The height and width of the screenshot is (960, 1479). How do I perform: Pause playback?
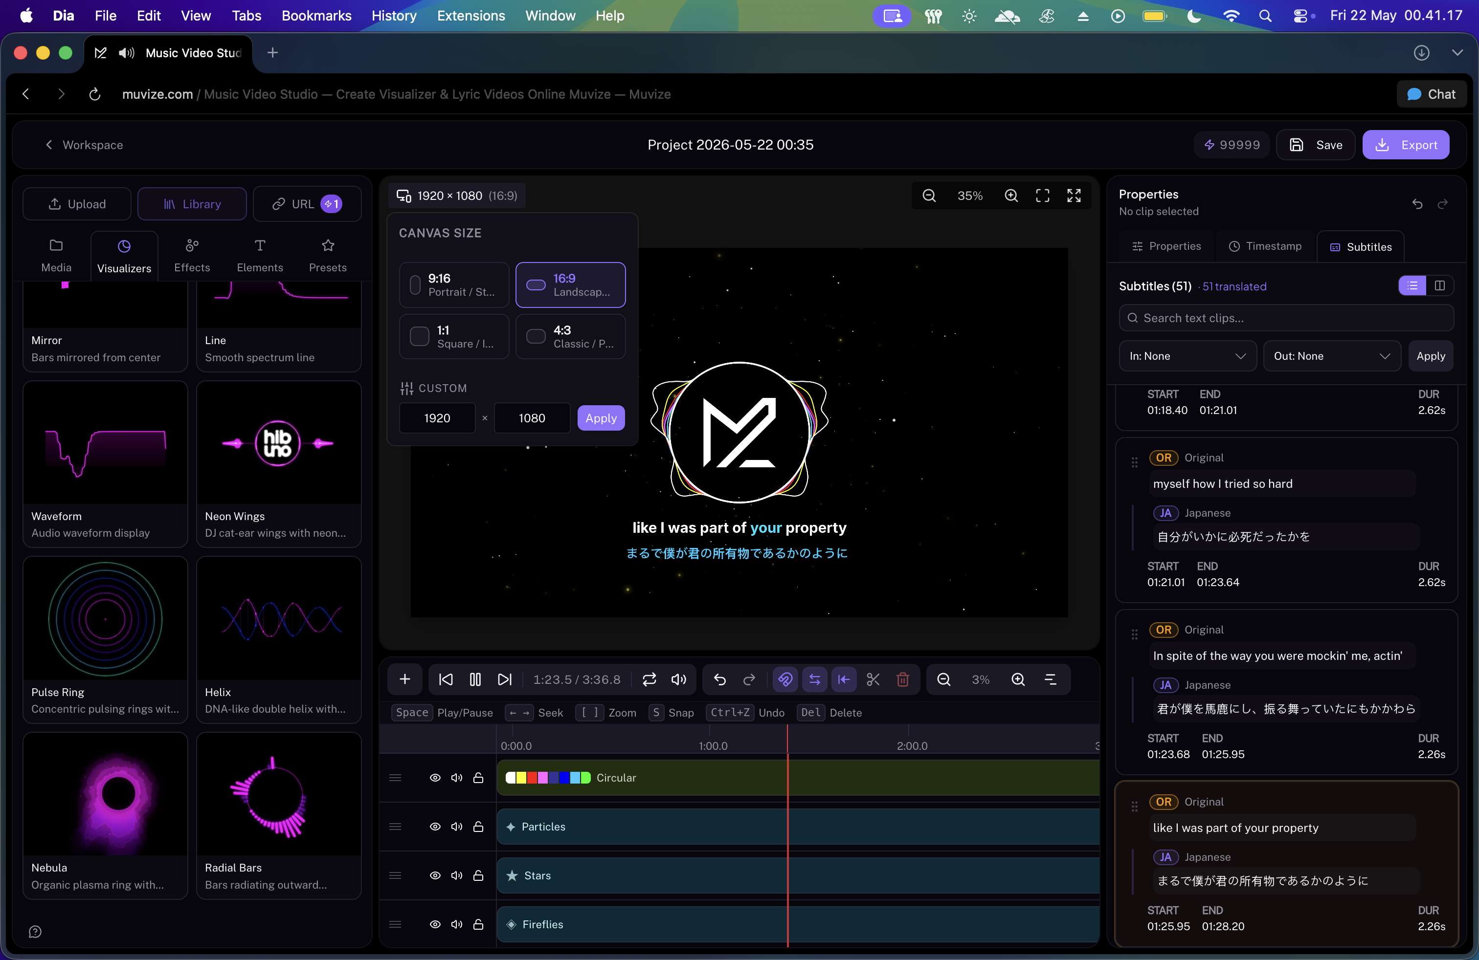coord(475,679)
